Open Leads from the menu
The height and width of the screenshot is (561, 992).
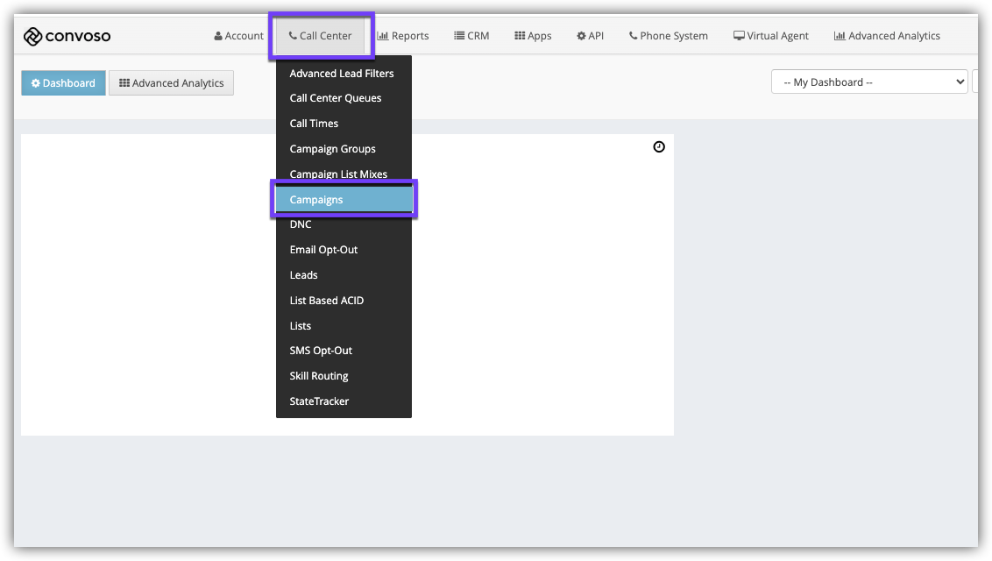tap(344, 275)
